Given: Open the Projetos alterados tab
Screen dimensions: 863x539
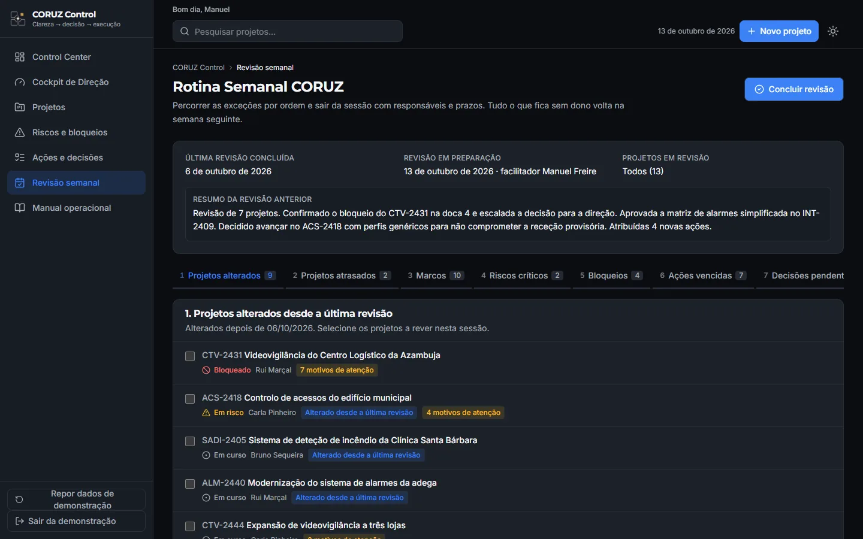Looking at the screenshot, I should (228, 275).
